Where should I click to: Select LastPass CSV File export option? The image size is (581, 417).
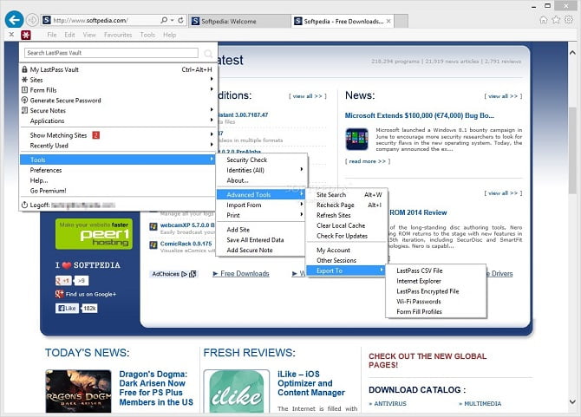click(419, 271)
